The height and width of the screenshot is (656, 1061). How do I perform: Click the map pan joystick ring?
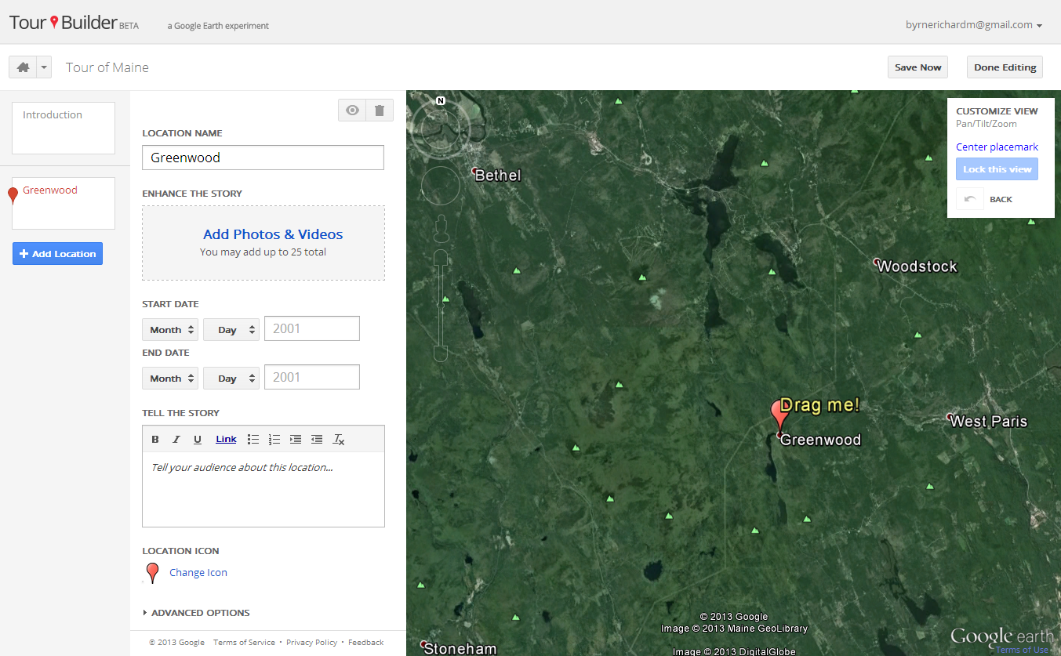click(441, 187)
